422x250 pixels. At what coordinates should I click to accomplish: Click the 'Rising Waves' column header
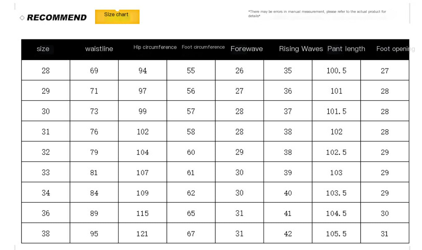tap(301, 49)
